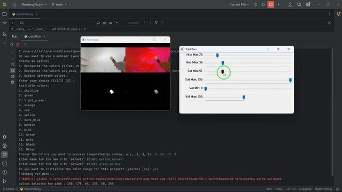
Task: Open the Problems tool window
Action: pyautogui.click(x=4, y=172)
